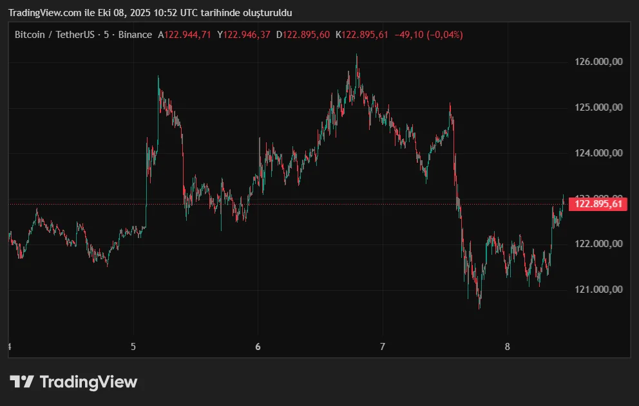This screenshot has height=406, width=639.
Task: Click the 124.000,00 price axis label
Action: [x=598, y=153]
